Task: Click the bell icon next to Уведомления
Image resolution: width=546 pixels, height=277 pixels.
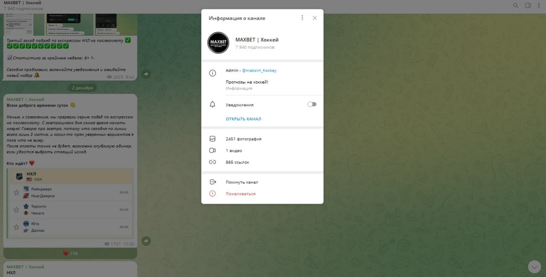Action: coord(212,104)
